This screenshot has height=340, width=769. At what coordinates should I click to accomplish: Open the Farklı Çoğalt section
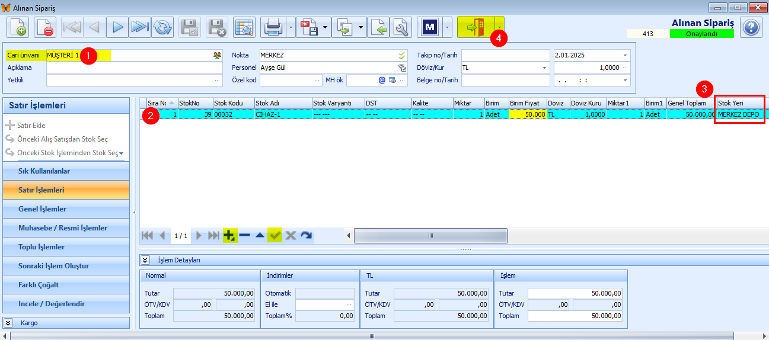[x=66, y=285]
